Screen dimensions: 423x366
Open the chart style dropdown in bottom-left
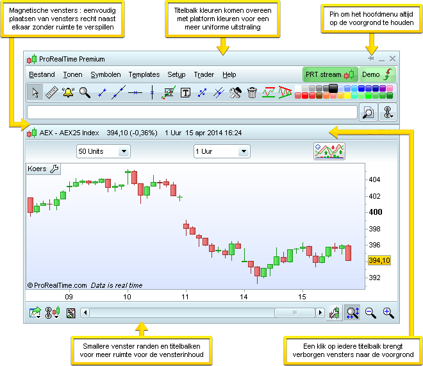click(52, 313)
